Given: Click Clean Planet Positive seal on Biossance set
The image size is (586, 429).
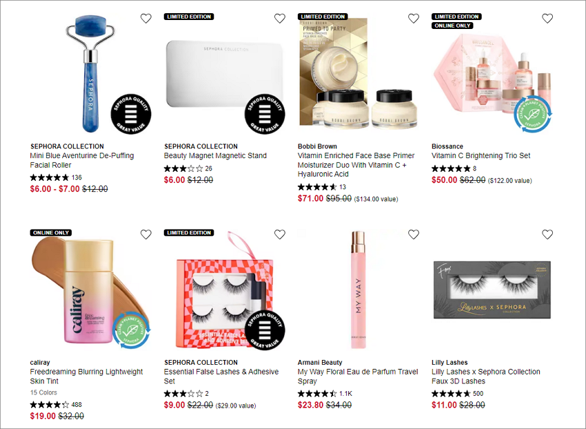Looking at the screenshot, I should (532, 114).
